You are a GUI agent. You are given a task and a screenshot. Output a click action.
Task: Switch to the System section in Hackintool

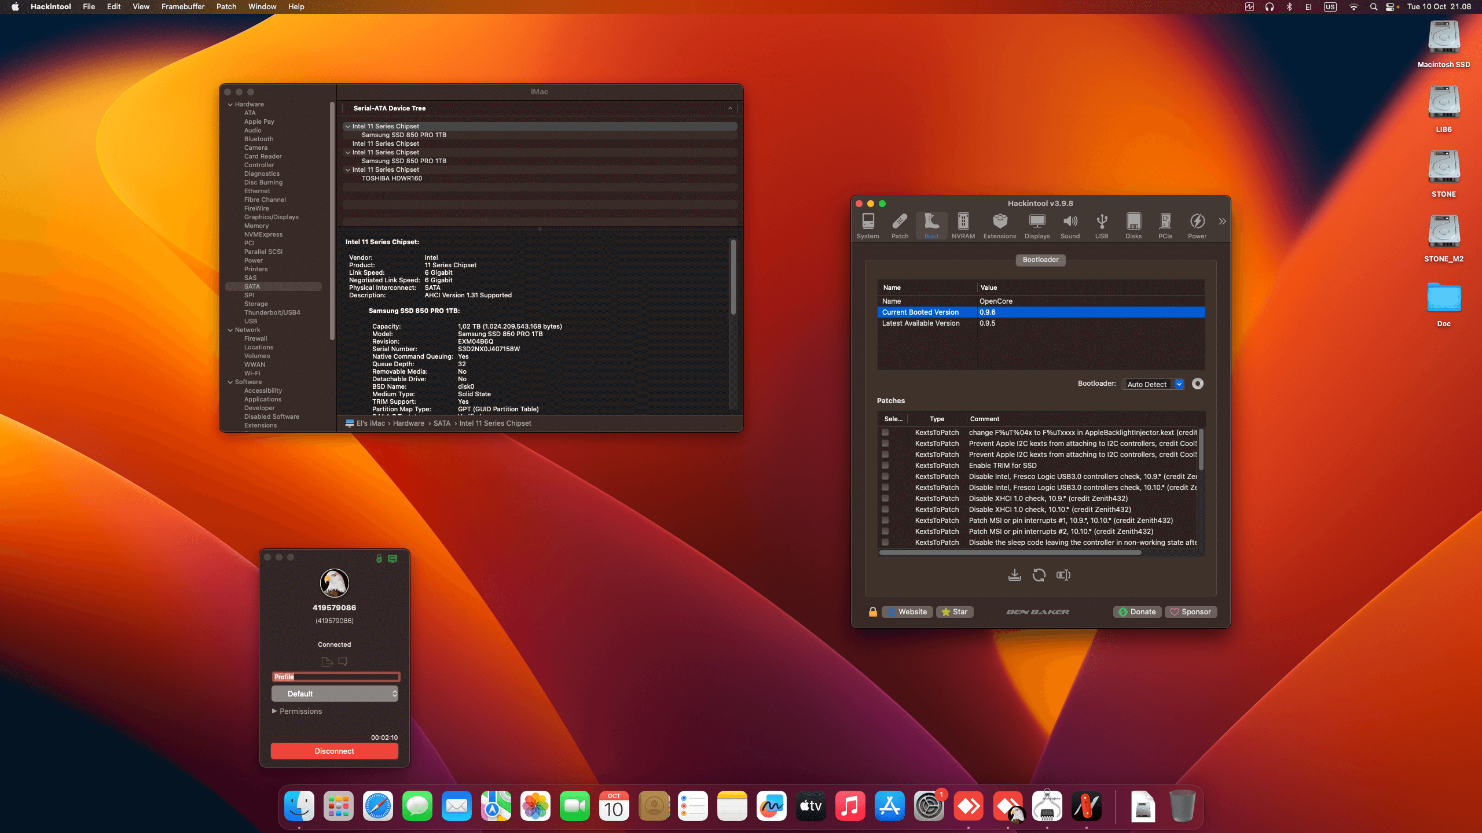coord(868,226)
